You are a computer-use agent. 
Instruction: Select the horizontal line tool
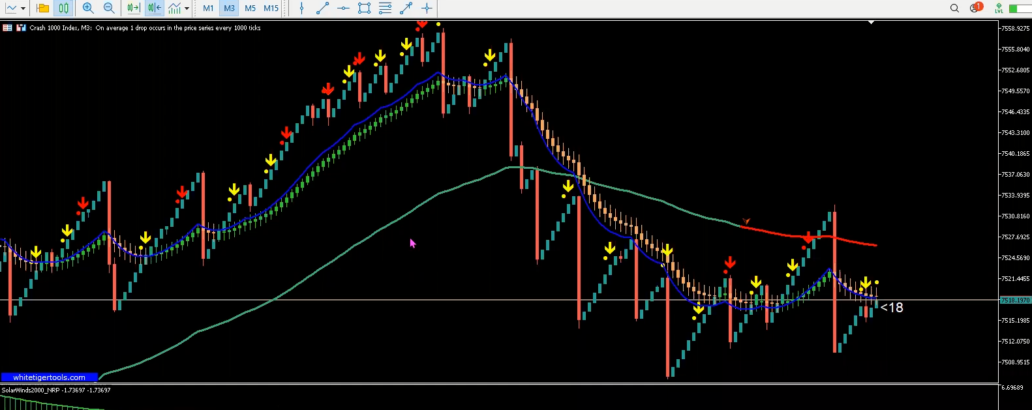pos(343,8)
